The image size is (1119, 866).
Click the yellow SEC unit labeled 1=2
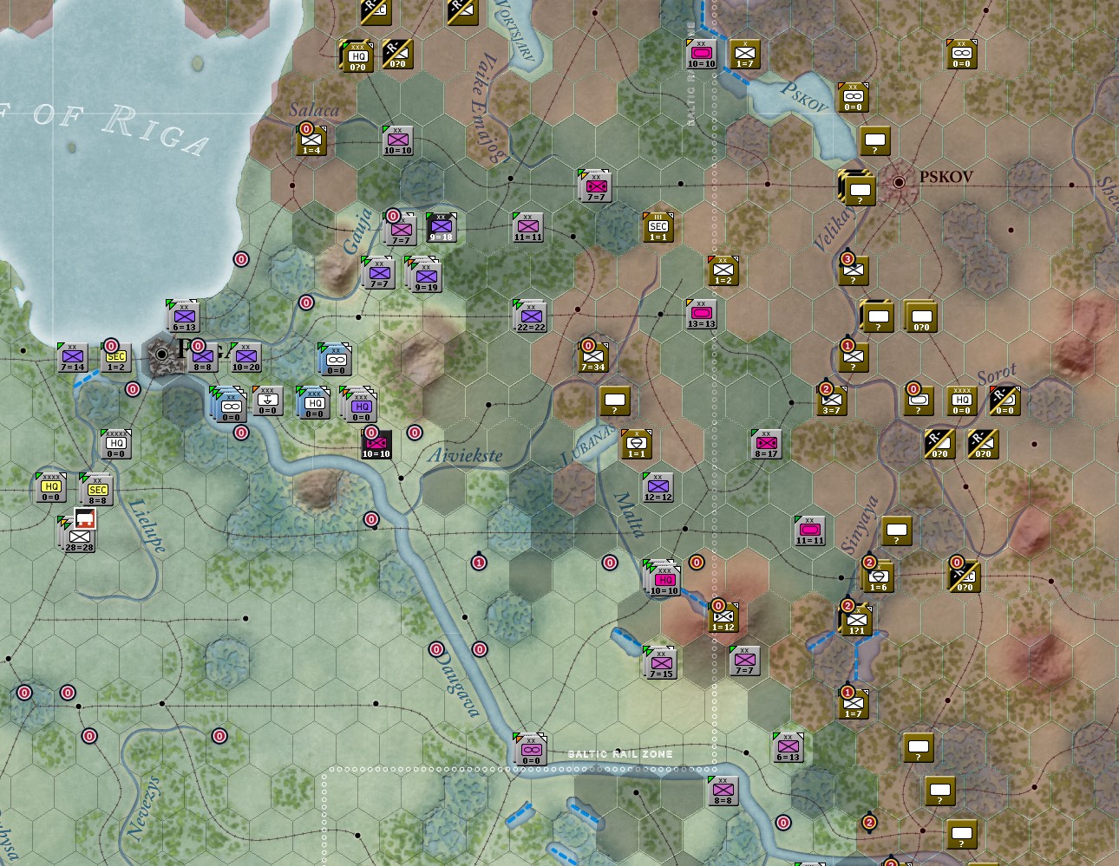[116, 357]
